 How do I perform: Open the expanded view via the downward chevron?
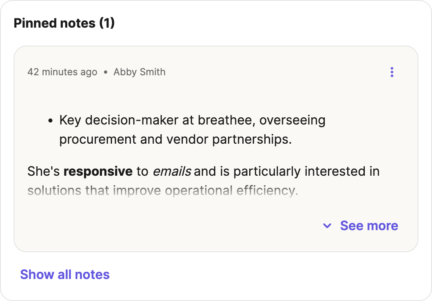pyautogui.click(x=327, y=226)
